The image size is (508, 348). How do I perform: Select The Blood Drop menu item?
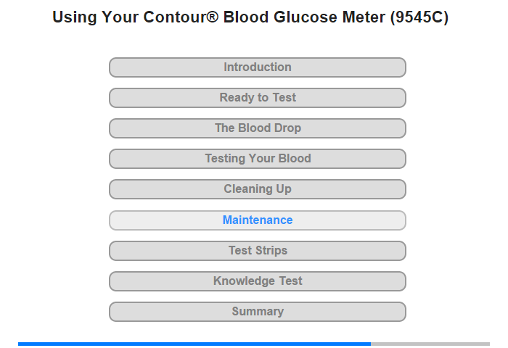coord(257,128)
